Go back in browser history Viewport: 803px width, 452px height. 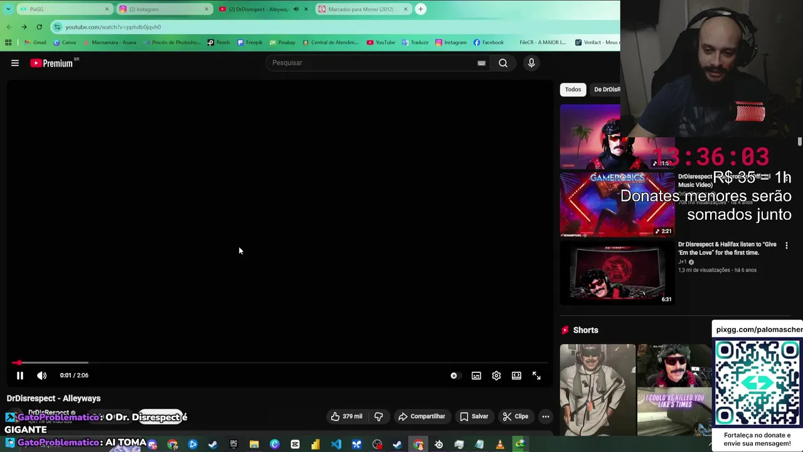[x=9, y=27]
